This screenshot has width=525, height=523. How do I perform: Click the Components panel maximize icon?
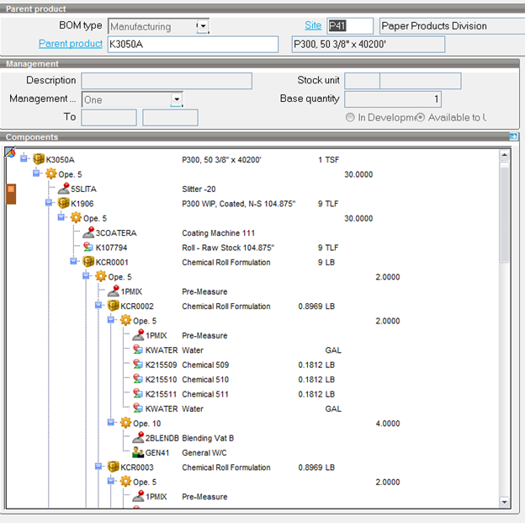click(513, 136)
